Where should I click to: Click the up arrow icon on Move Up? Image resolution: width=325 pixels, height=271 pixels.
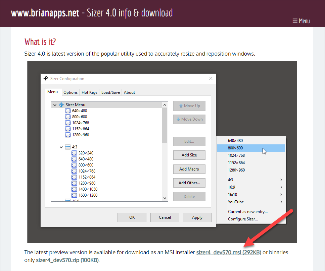(x=181, y=106)
